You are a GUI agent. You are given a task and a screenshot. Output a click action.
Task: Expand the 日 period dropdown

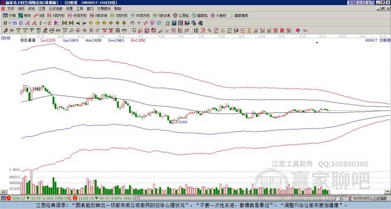[10, 23]
